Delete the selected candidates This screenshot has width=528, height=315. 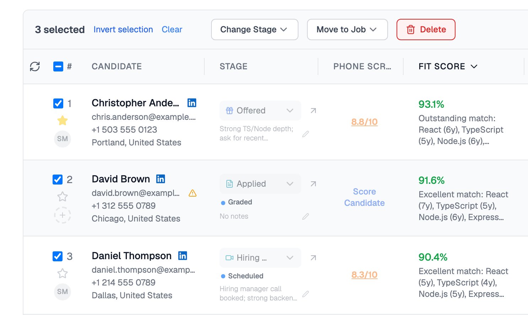pos(426,30)
